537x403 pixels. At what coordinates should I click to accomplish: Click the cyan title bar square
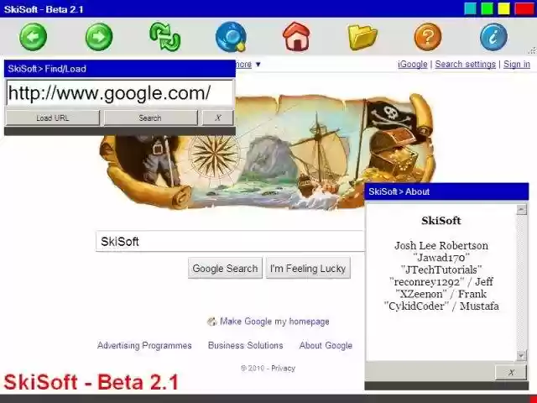click(470, 8)
